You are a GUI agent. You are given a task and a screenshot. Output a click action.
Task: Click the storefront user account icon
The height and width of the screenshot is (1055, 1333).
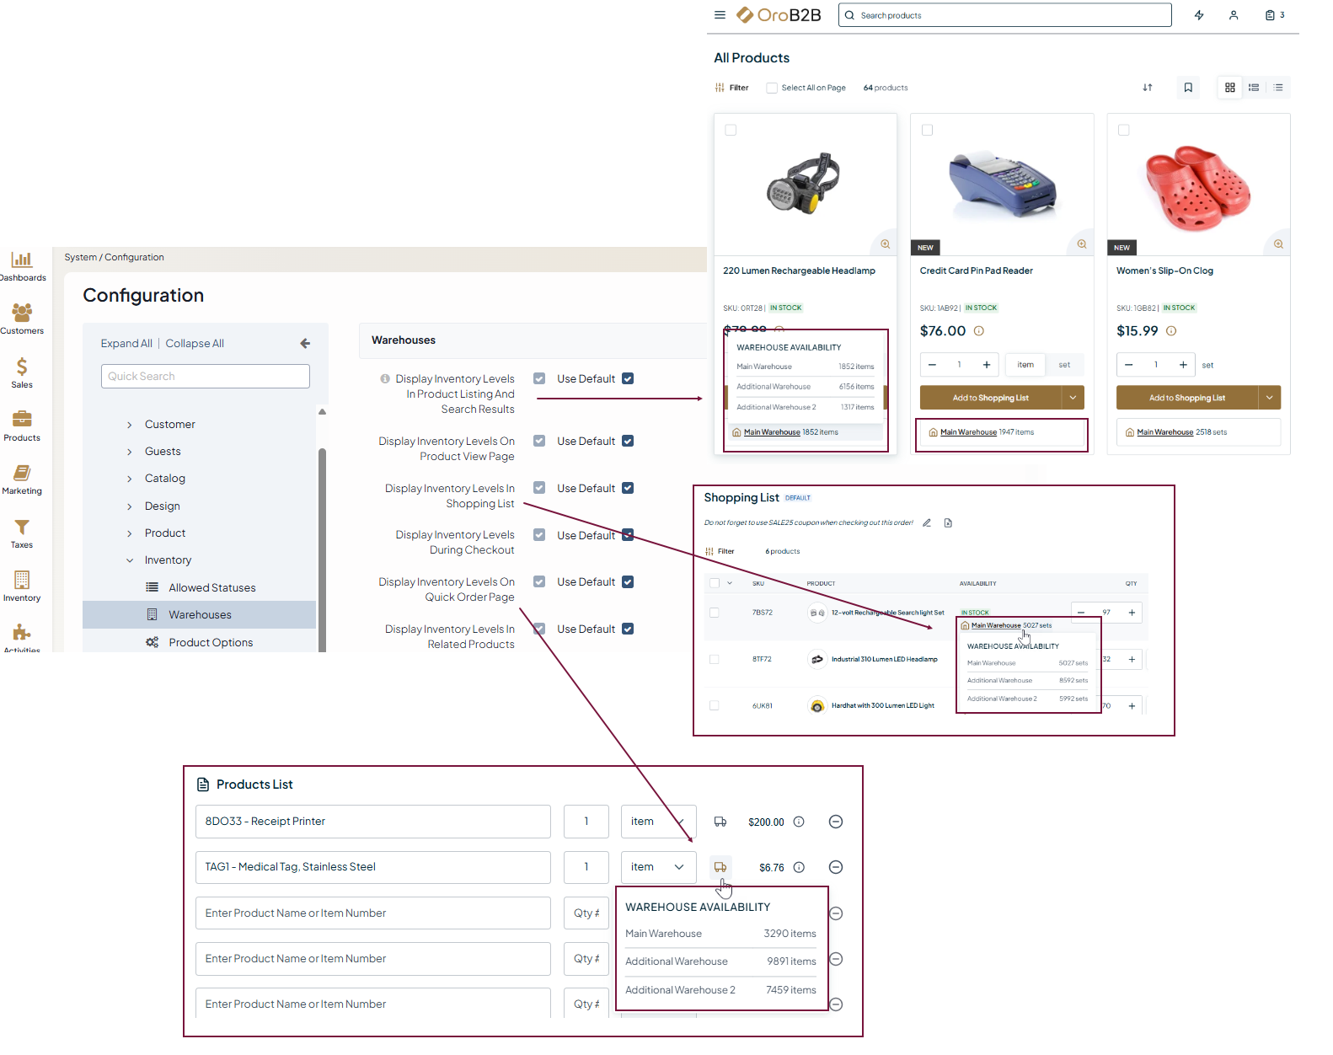(1234, 15)
